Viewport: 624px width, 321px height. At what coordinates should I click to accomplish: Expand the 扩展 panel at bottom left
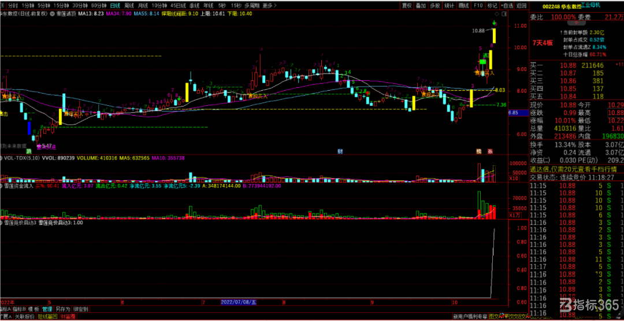pyautogui.click(x=5, y=317)
